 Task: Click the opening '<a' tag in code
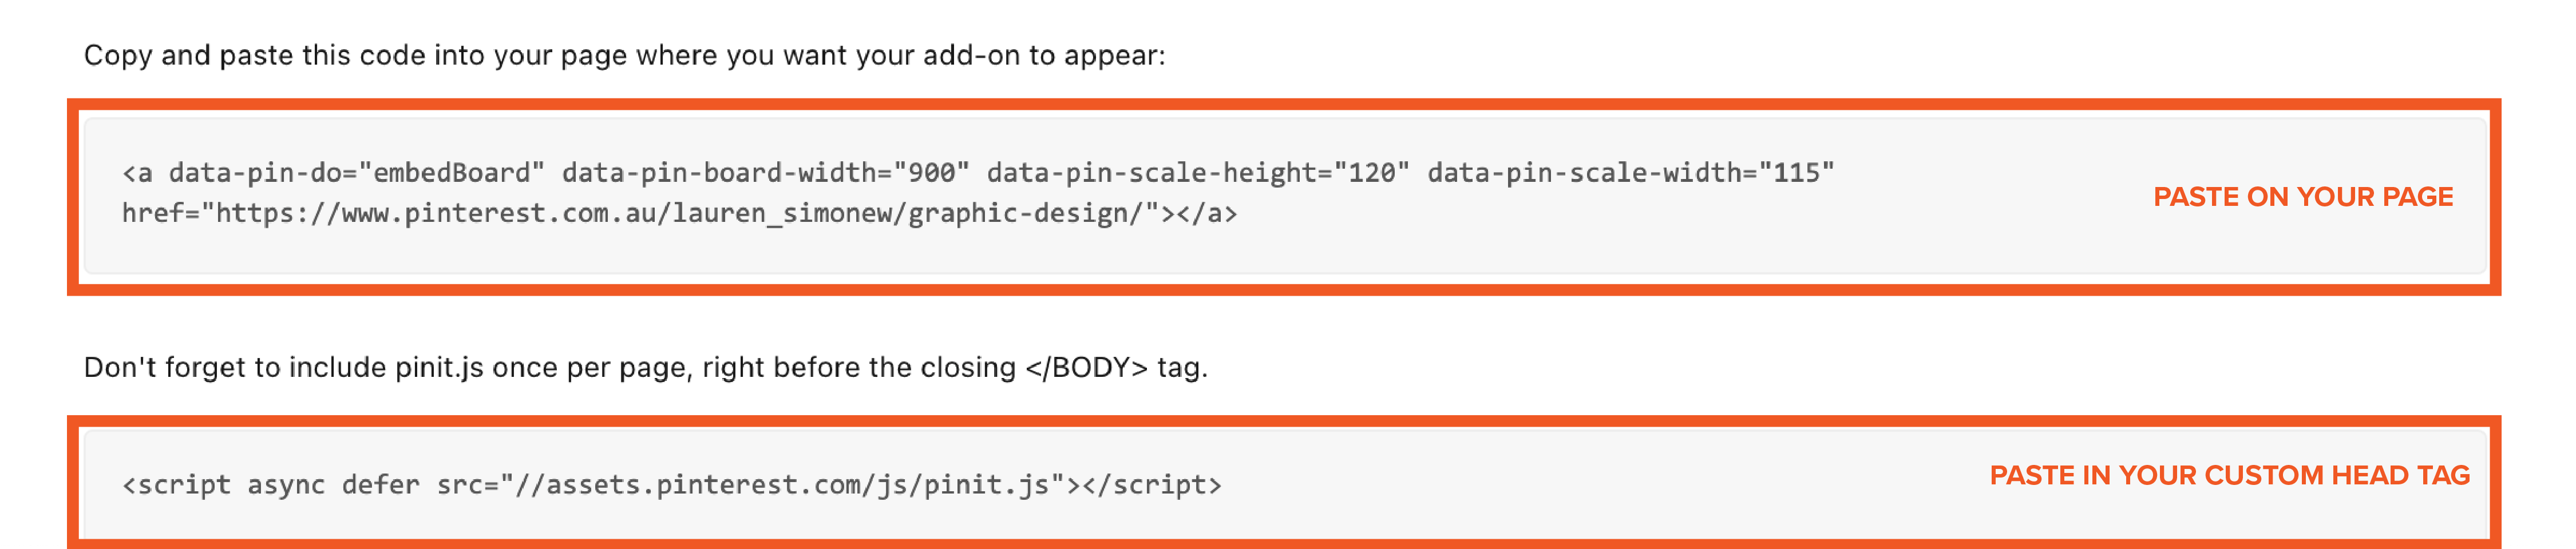pyautogui.click(x=137, y=173)
